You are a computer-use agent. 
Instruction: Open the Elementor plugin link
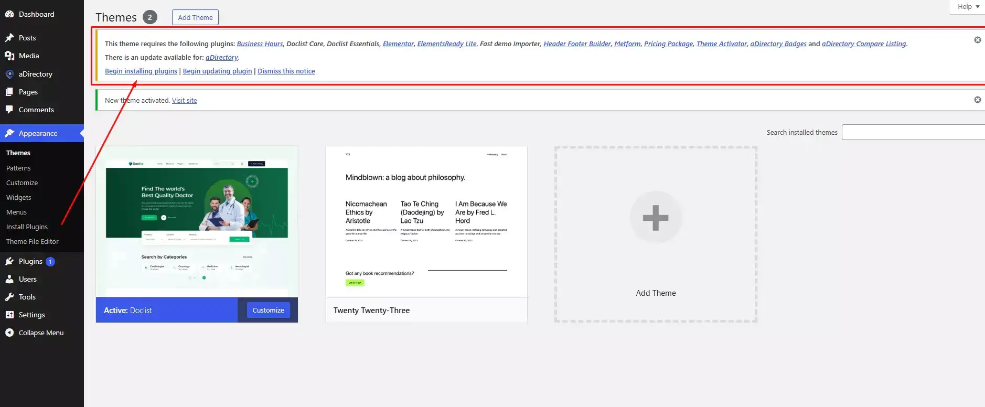click(398, 44)
